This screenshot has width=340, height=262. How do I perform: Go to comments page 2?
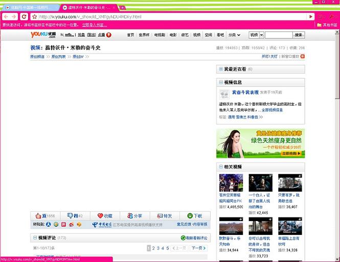[x=153, y=248]
